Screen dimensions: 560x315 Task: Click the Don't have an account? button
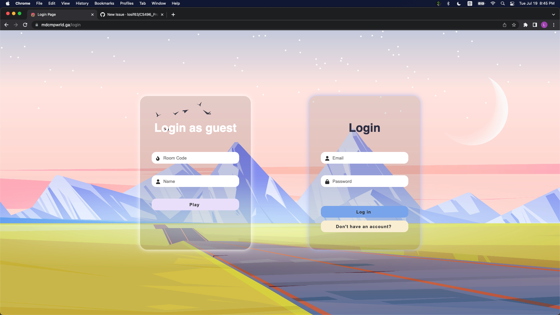[x=364, y=226]
